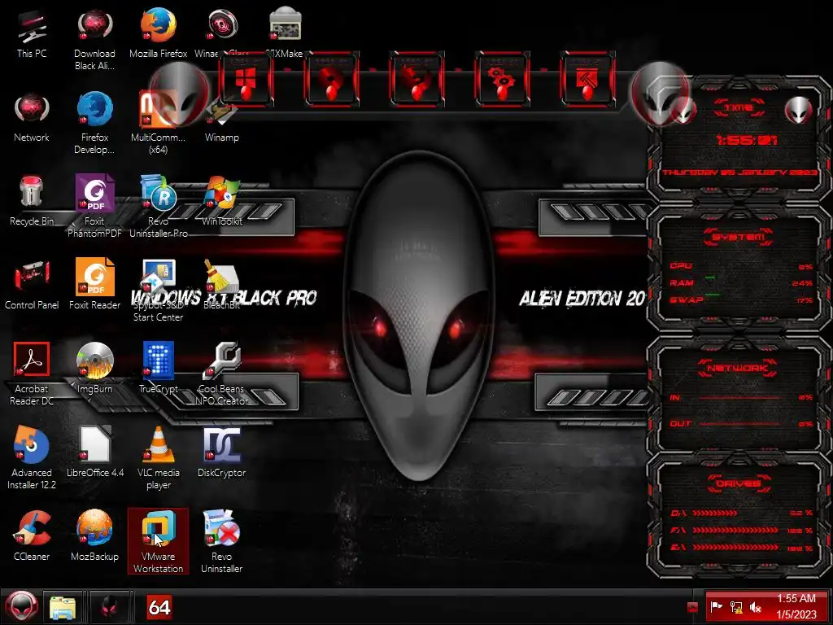
Task: Select the MultiComm... (x64) desktop icon
Action: pos(159,124)
